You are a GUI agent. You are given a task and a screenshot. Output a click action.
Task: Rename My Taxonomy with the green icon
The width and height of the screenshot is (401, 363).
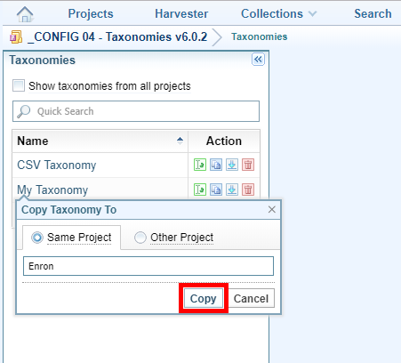[200, 190]
